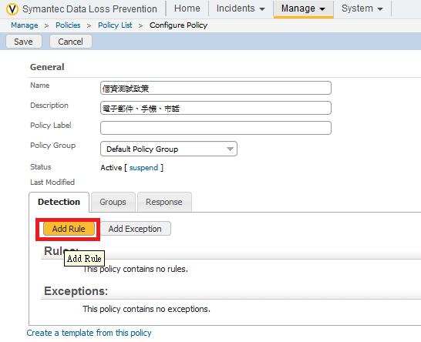The width and height of the screenshot is (421, 342).
Task: Return to Policy List breadcrumb
Action: pyautogui.click(x=115, y=25)
